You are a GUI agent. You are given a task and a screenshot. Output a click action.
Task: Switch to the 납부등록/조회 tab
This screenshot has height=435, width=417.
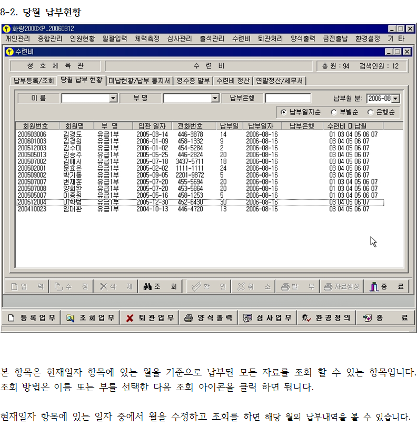click(34, 81)
